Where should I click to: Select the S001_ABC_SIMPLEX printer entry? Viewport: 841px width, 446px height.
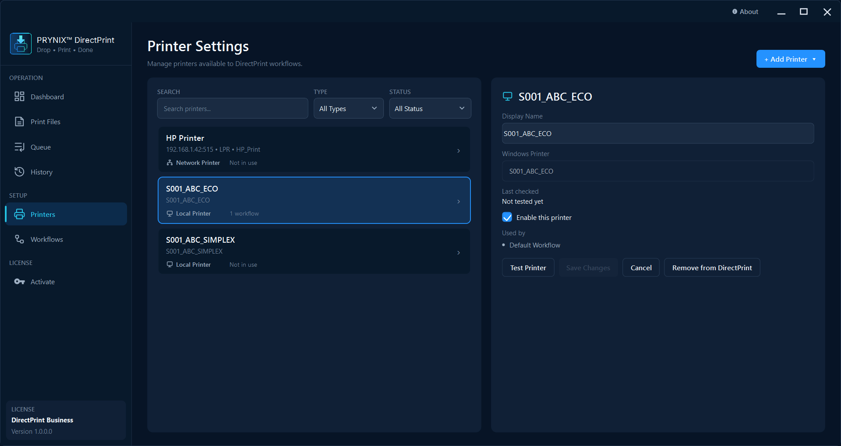tap(314, 251)
